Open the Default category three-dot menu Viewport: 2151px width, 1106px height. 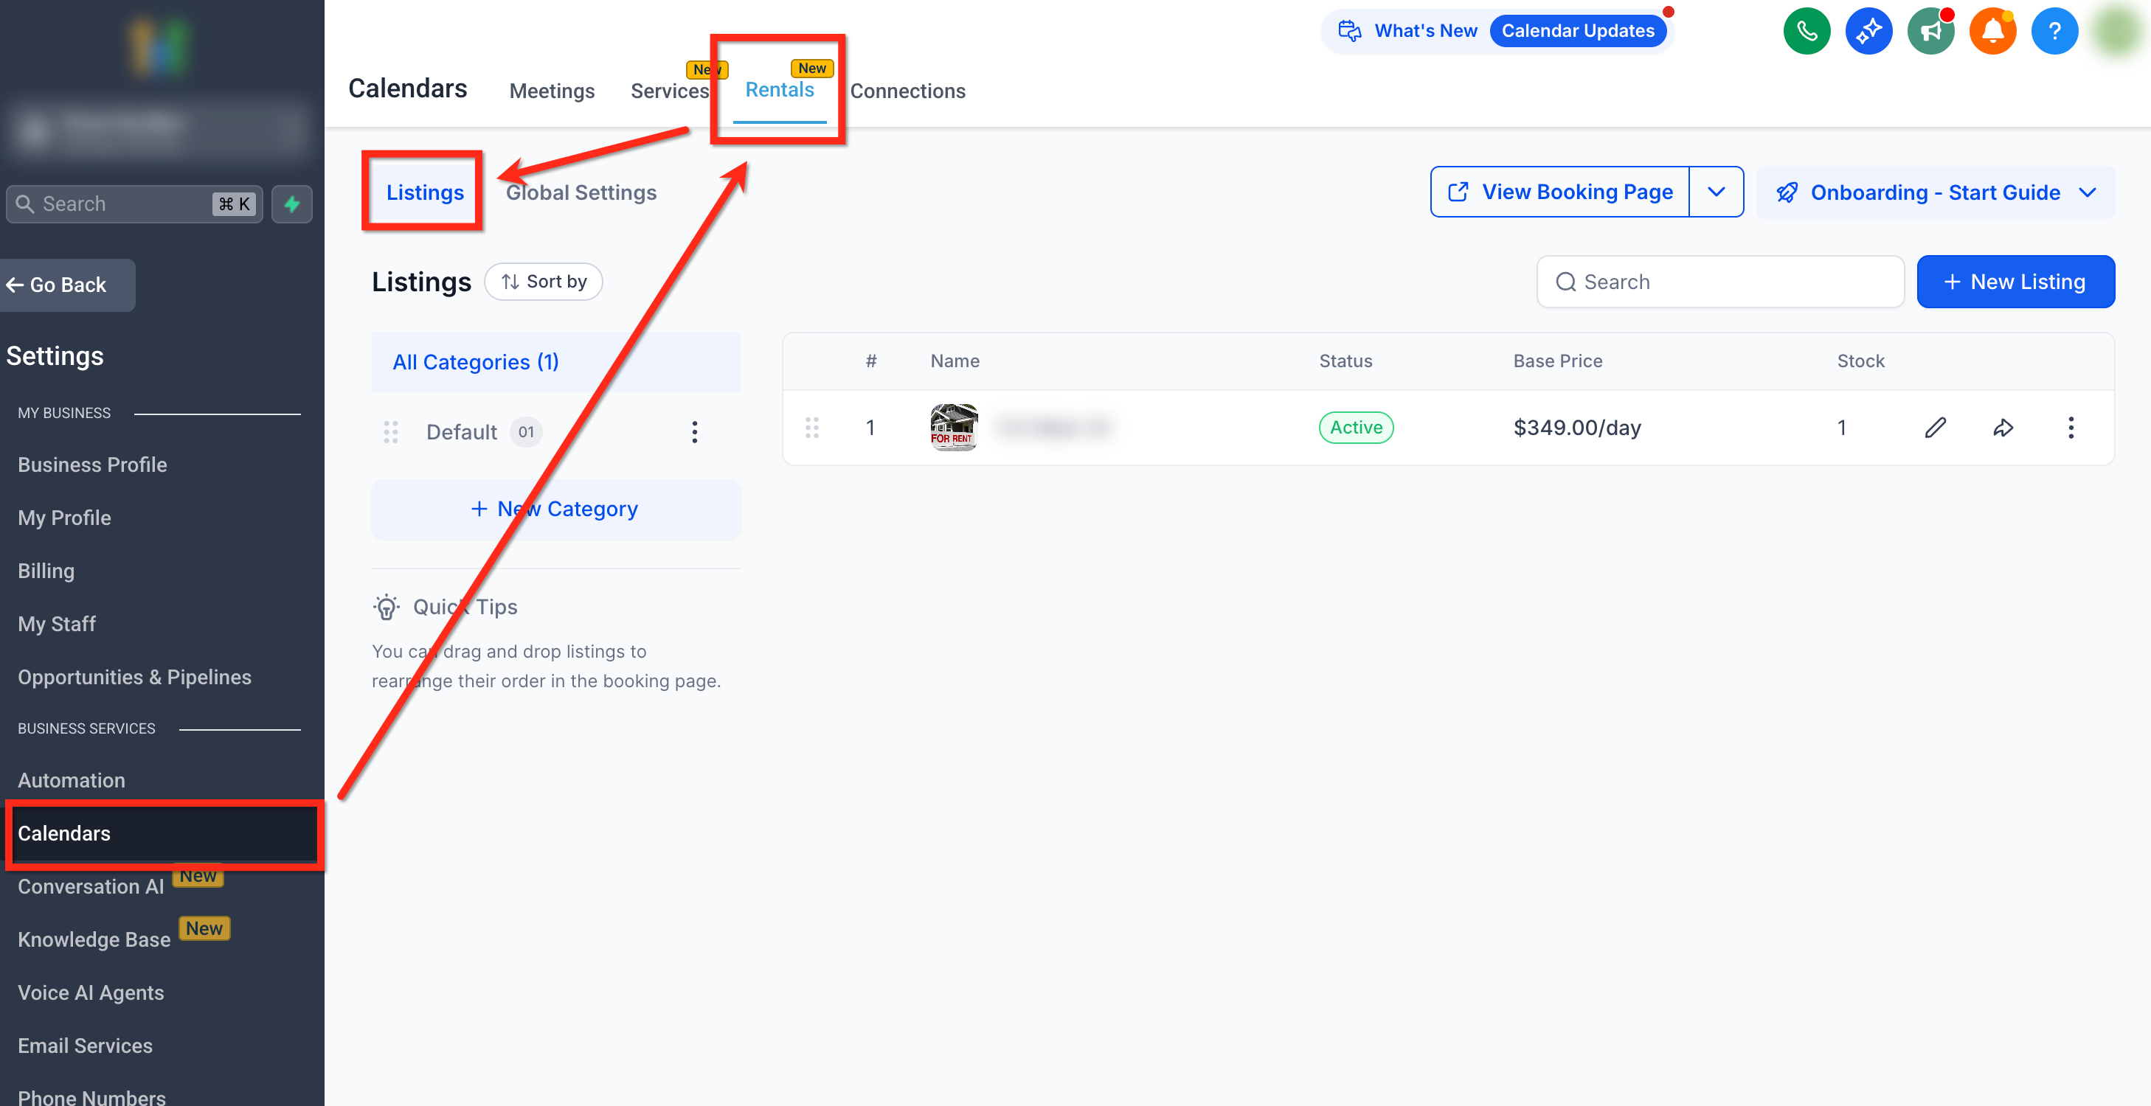pos(694,431)
